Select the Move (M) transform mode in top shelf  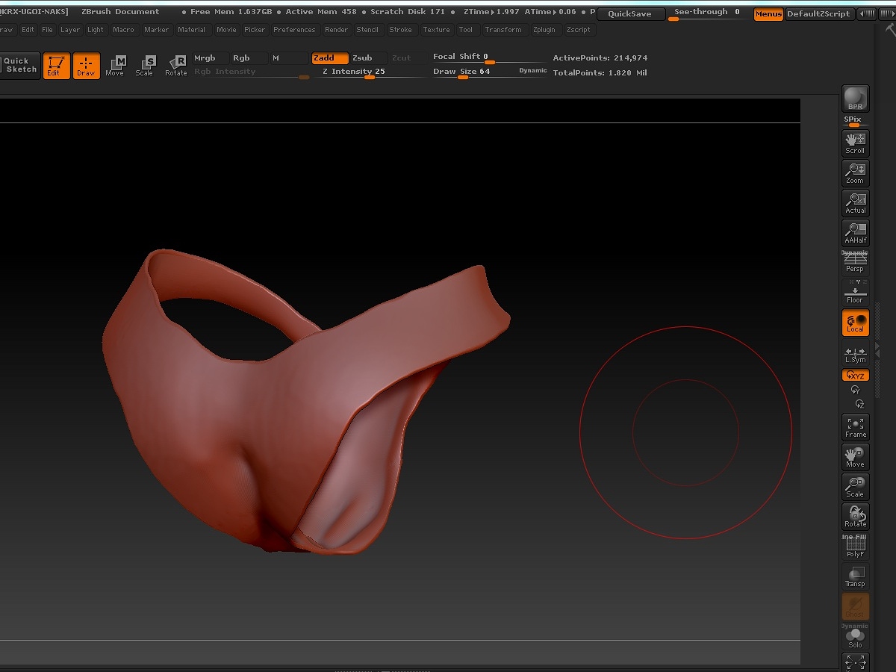tap(115, 66)
